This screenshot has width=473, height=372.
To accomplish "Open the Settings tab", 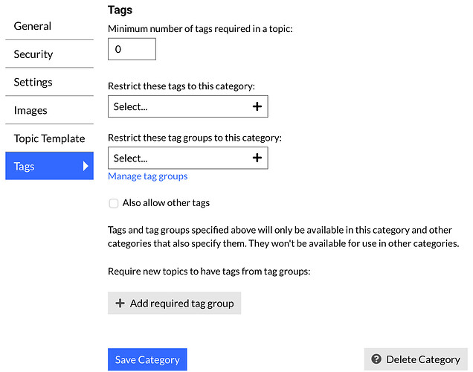I will pos(49,82).
